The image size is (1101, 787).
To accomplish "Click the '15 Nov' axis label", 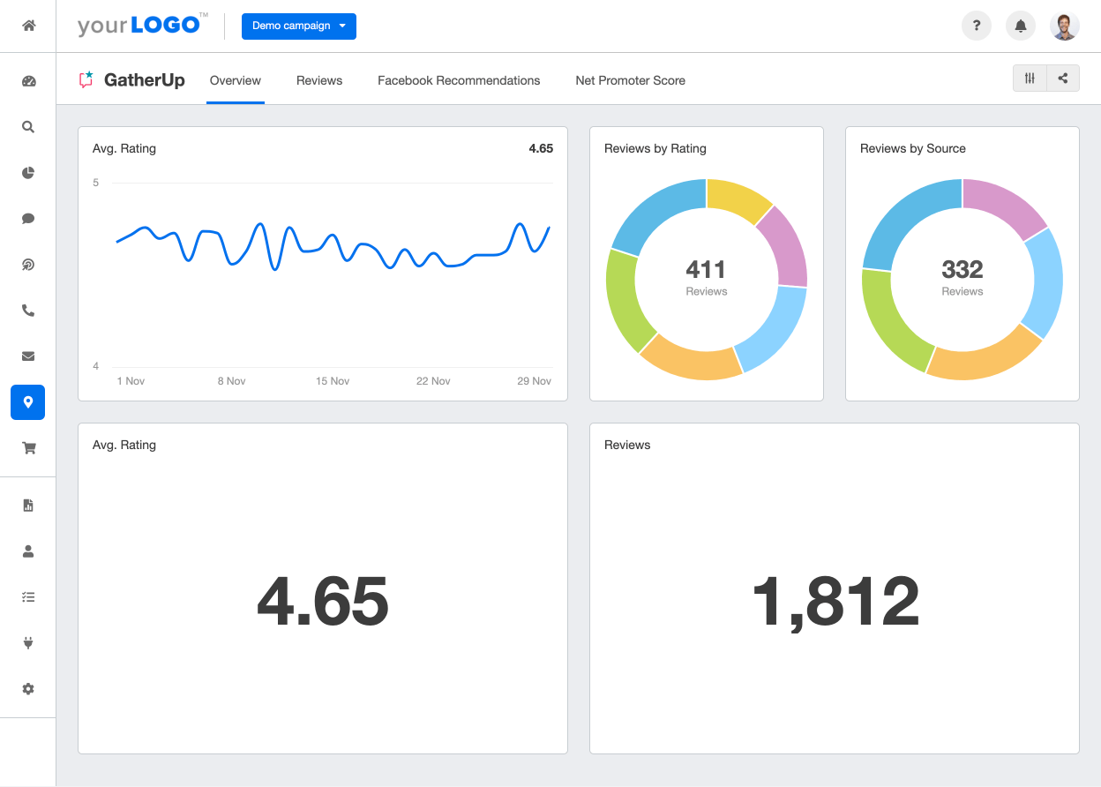I will pos(333,381).
